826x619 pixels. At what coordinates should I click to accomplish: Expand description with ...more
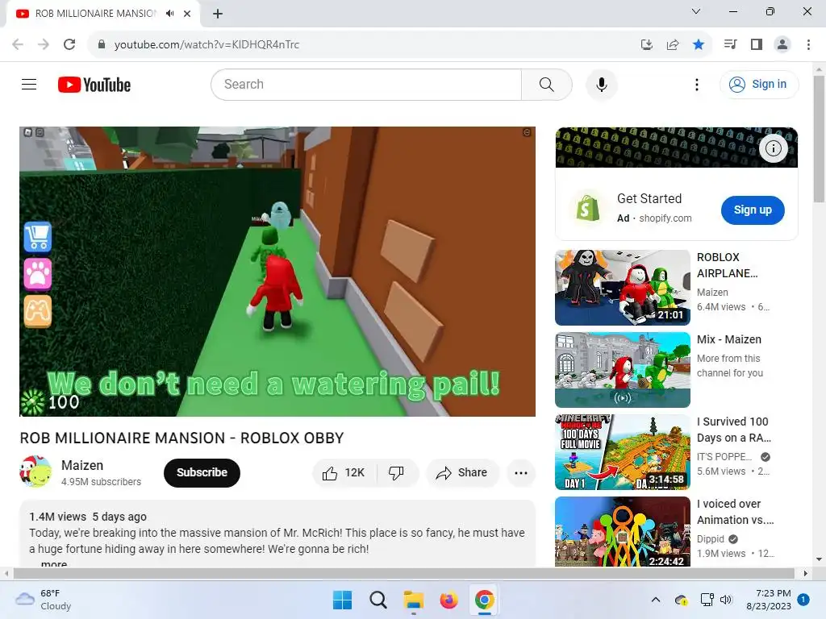tap(54, 563)
